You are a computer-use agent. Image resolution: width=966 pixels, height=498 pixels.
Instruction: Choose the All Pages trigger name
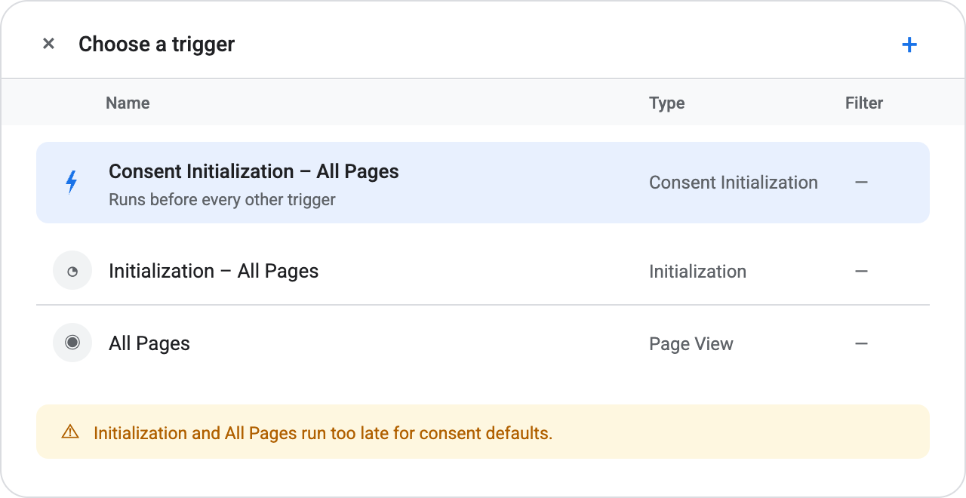[149, 343]
